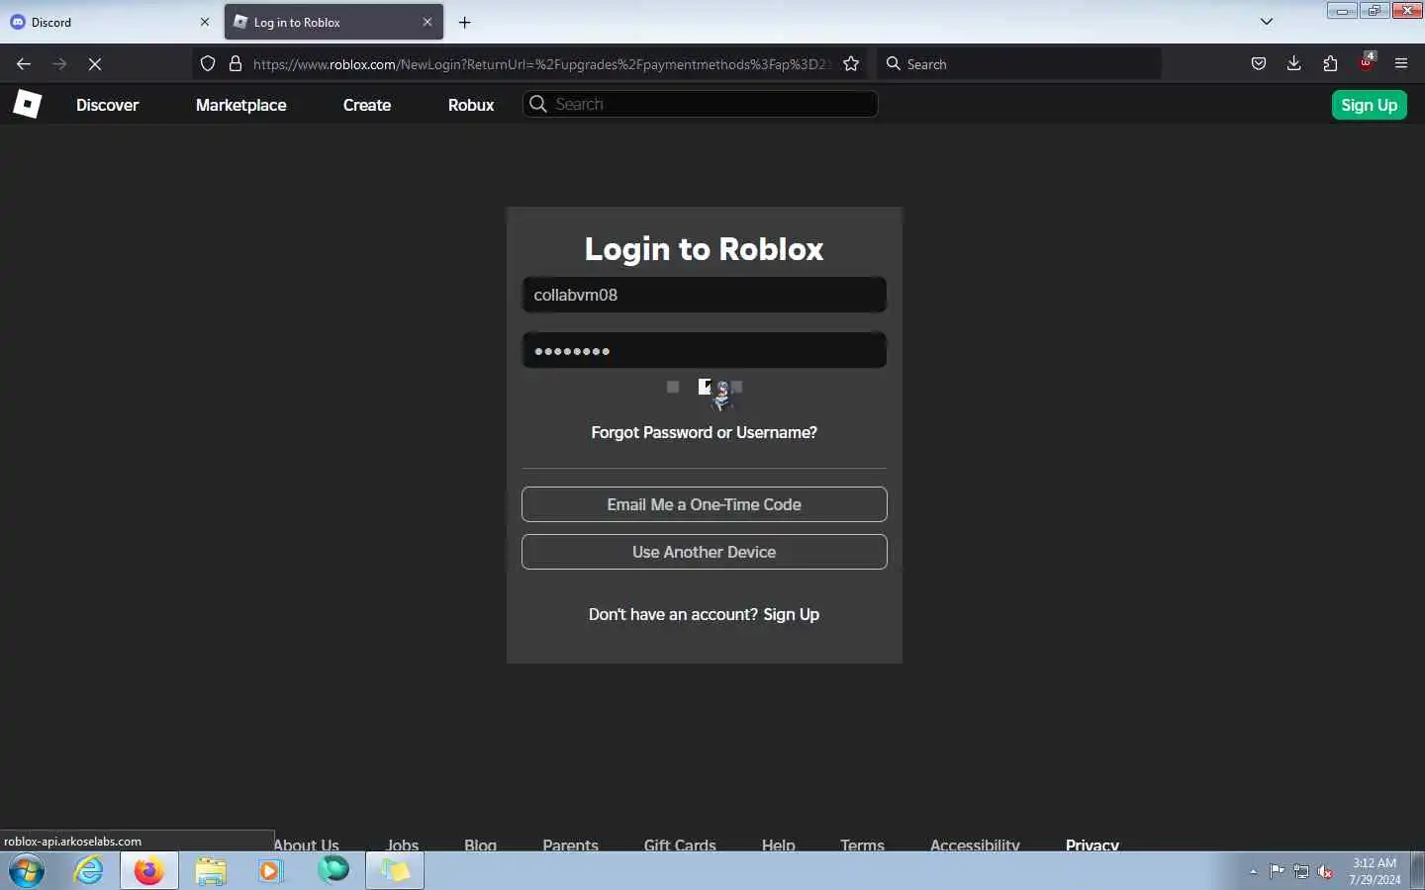
Task: Open Save to Pocket icon
Action: tap(1259, 63)
